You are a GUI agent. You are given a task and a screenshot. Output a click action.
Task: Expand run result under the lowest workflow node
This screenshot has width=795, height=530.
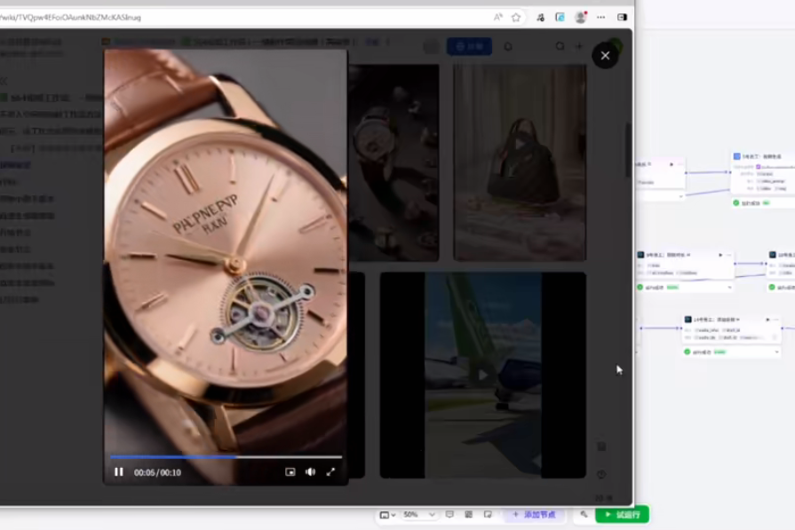(x=776, y=352)
